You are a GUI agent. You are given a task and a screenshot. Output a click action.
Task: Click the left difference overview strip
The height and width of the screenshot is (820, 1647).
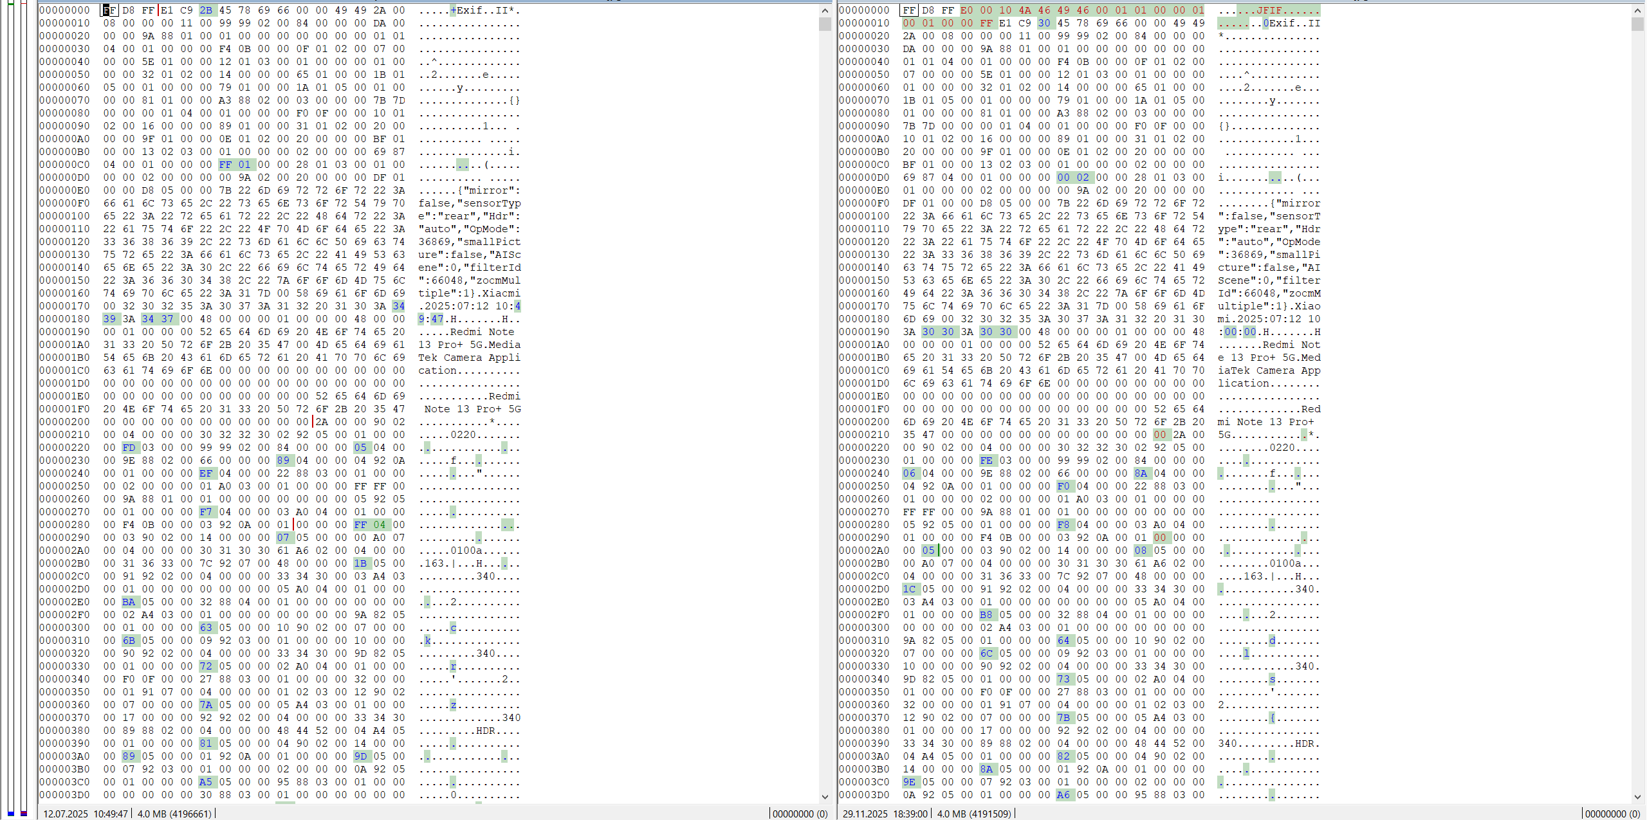pyautogui.click(x=11, y=405)
